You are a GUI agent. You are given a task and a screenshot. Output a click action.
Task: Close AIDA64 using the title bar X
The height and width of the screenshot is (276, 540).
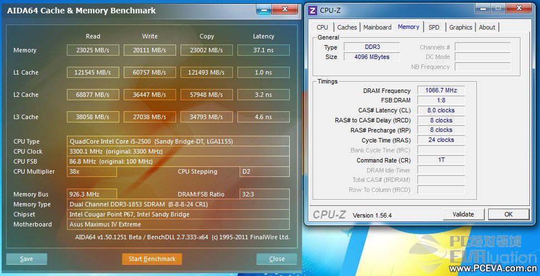pyautogui.click(x=288, y=9)
